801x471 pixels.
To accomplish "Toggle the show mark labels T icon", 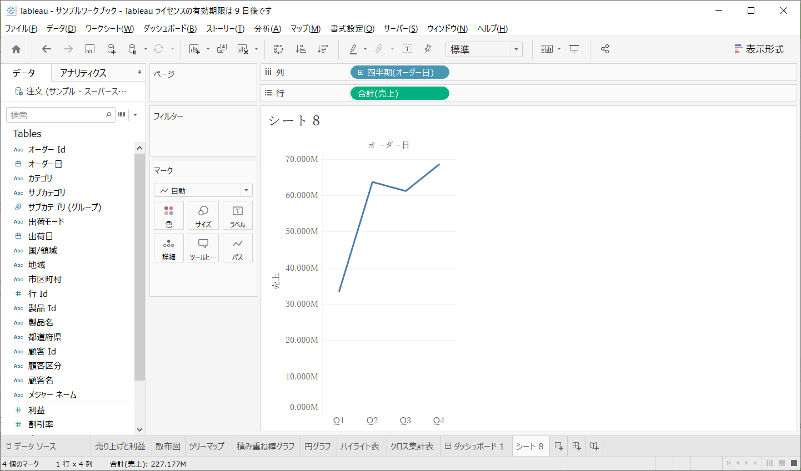I will [407, 49].
